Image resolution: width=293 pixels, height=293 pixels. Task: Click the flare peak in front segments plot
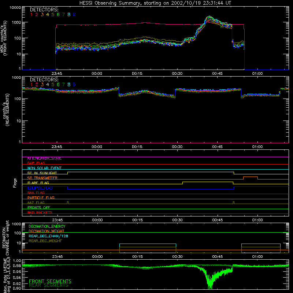click(209, 17)
